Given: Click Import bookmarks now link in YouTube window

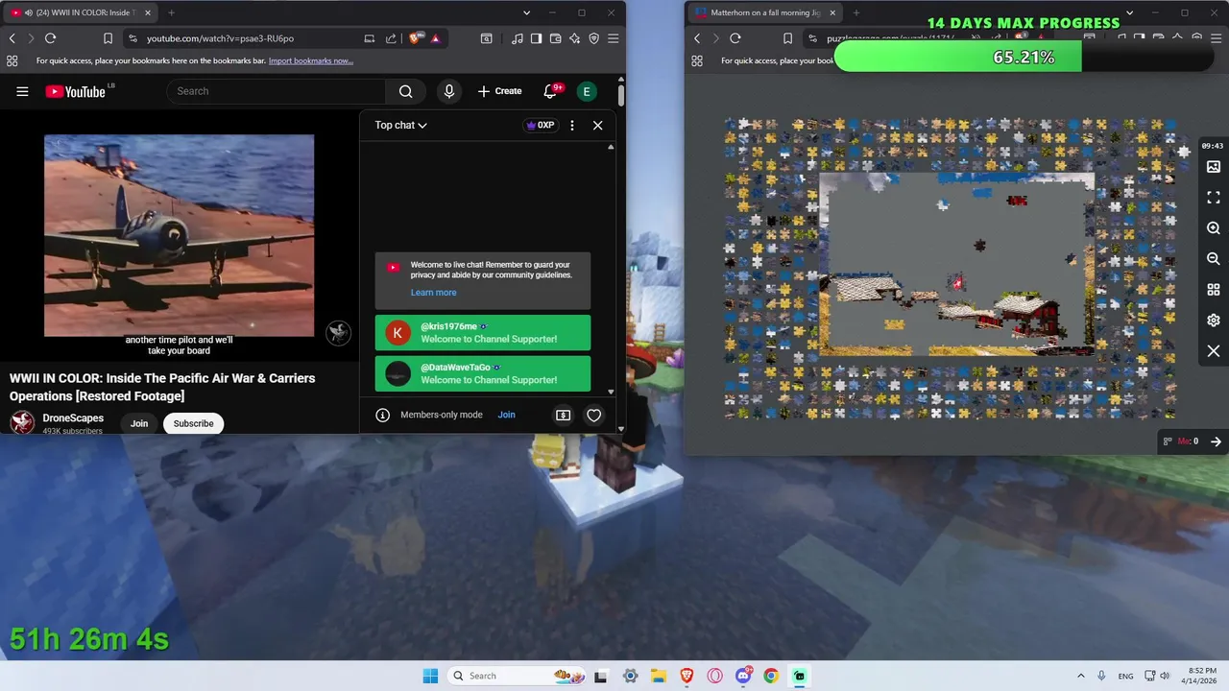Looking at the screenshot, I should coord(311,60).
